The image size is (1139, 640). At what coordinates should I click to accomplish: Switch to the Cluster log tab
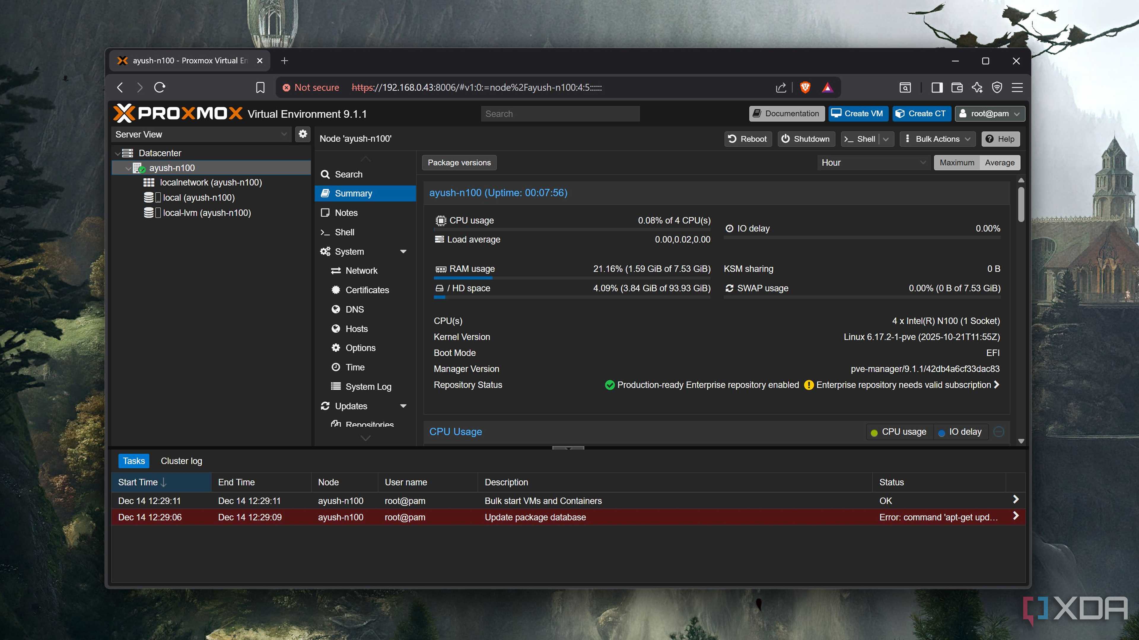[x=181, y=461]
